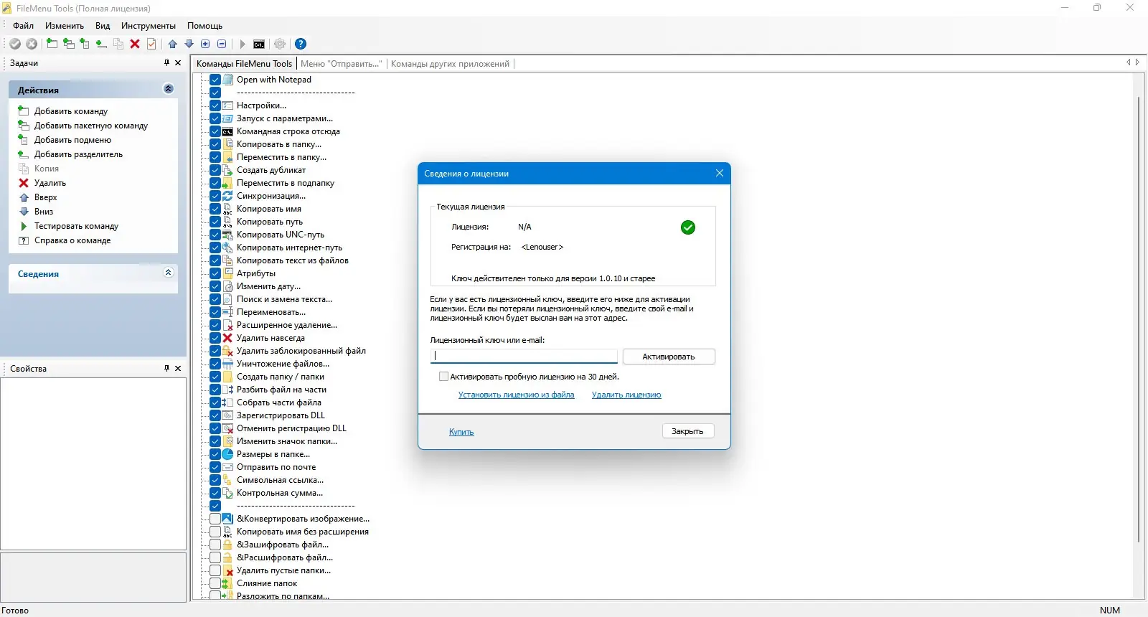Viewport: 1148px width, 617px height.
Task: Uncheck the Атрибуты command checkbox
Action: [215, 273]
